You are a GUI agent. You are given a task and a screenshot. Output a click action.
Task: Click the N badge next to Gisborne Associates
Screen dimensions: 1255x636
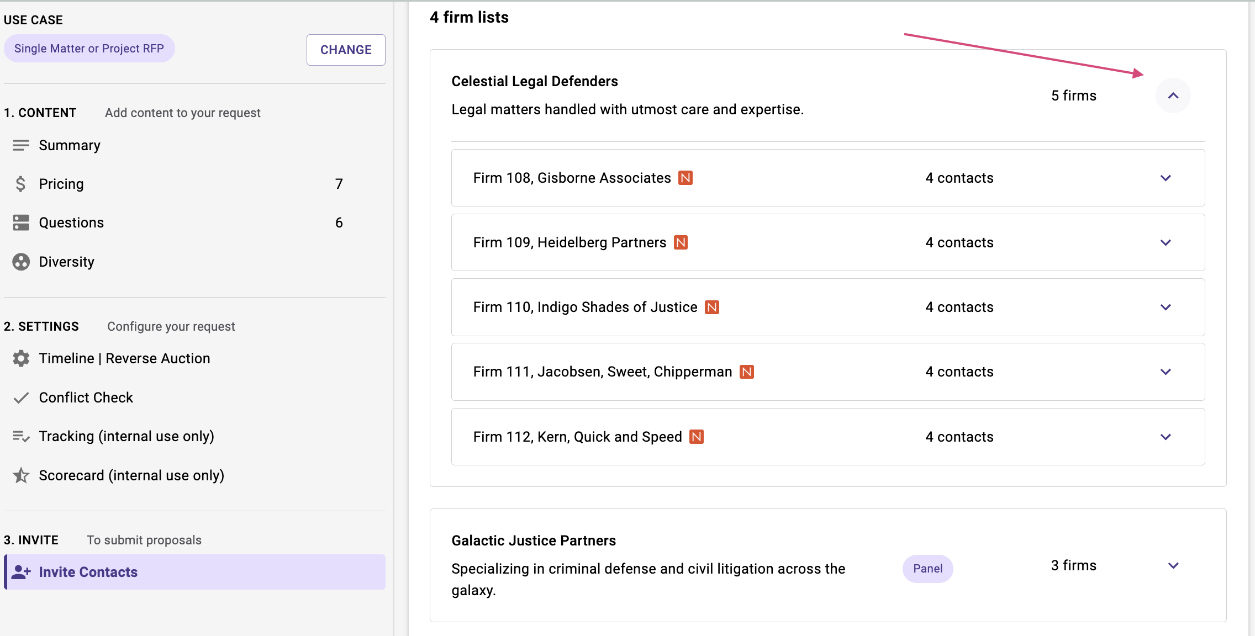[685, 178]
